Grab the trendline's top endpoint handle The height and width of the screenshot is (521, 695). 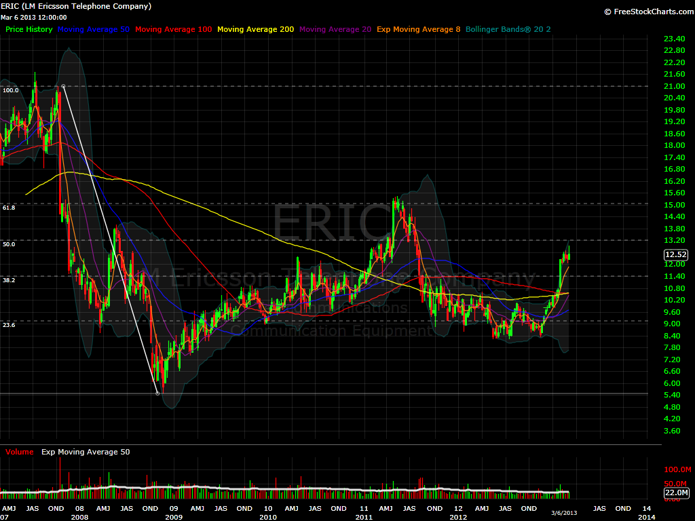click(x=63, y=86)
